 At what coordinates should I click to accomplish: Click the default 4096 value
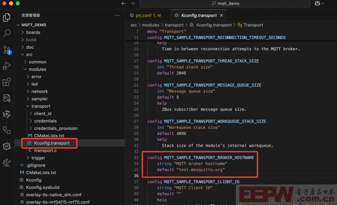click(x=181, y=134)
